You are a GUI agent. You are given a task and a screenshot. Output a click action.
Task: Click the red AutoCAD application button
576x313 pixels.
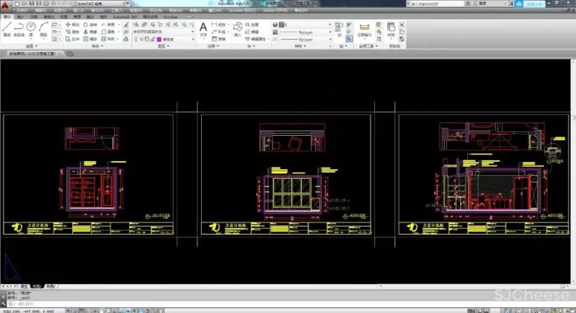click(x=6, y=4)
